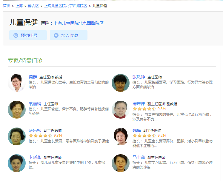Click the 儿童保健 page title
This screenshot has height=181, width=223.
(24, 22)
